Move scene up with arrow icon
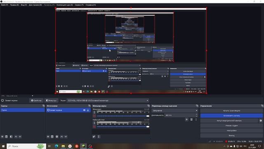The image size is (264, 149). click(x=16, y=137)
